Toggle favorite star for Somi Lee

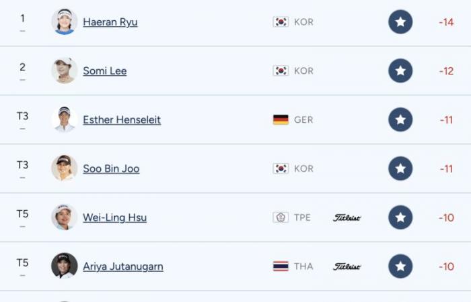pyautogui.click(x=400, y=70)
